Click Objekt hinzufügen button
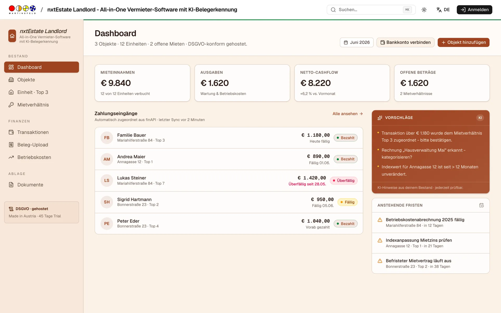501x313 pixels. pyautogui.click(x=463, y=42)
